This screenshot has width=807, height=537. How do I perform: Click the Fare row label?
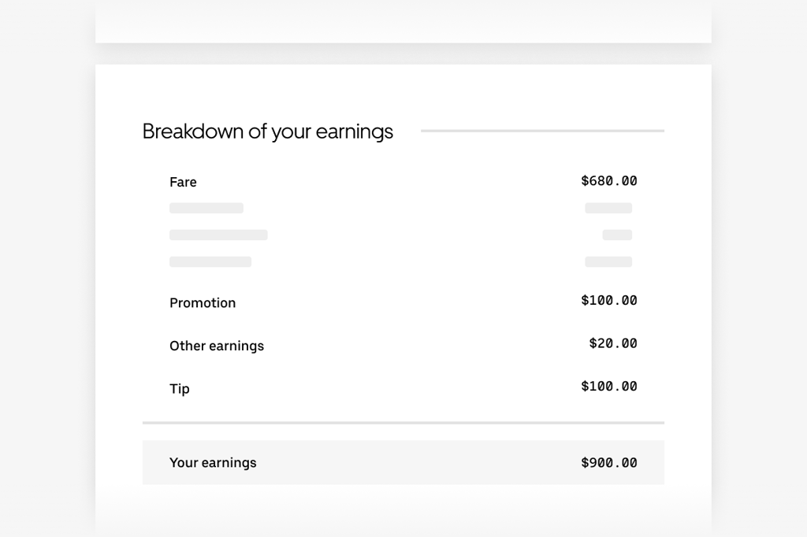coord(183,182)
